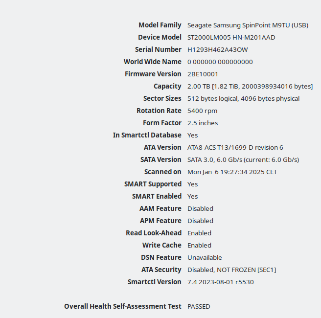Screen dimensions: 321x318
Task: Click the device model ST2000LM005 HN-M201AAD
Action: [231, 38]
